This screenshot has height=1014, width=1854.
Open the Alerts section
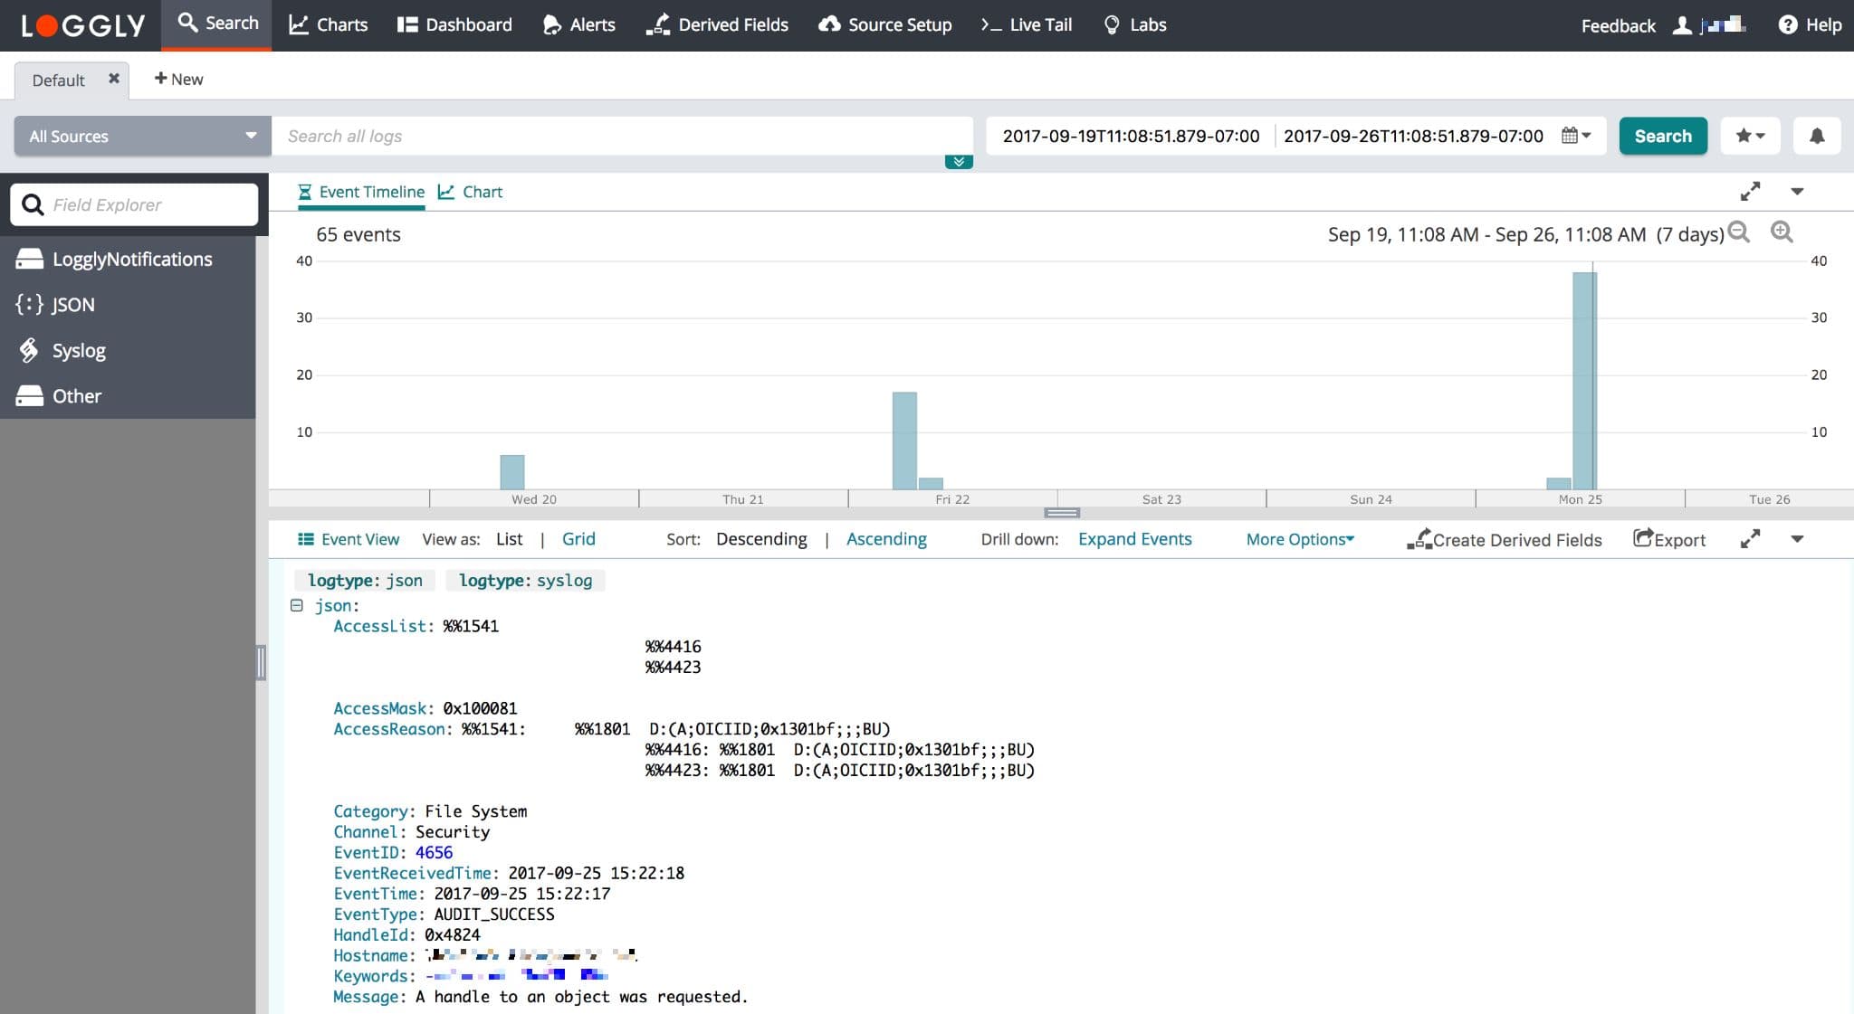578,24
